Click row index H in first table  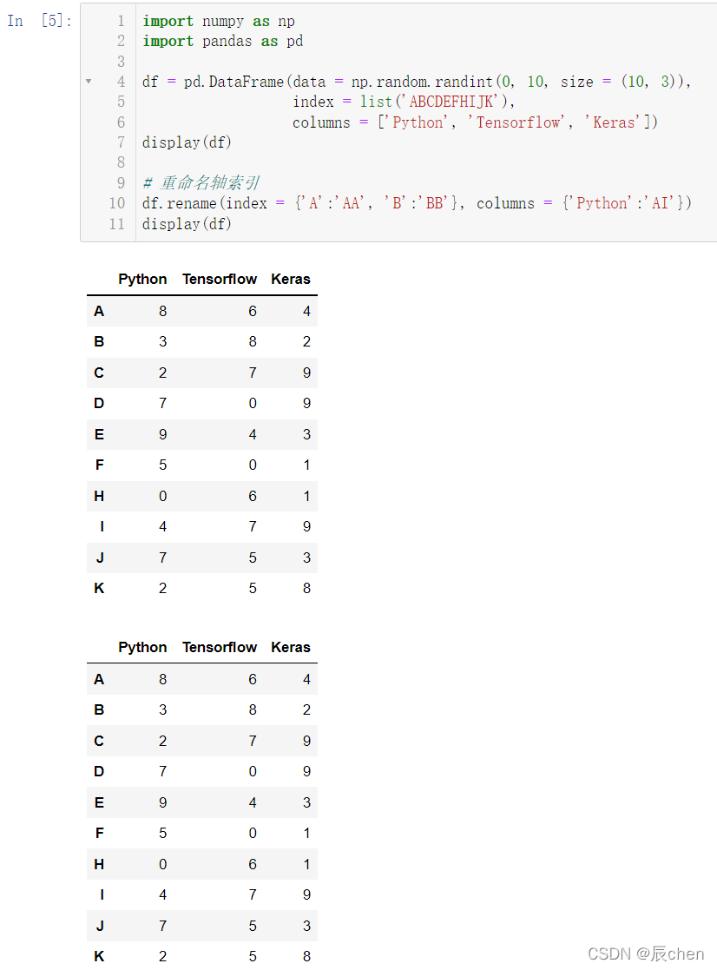tap(99, 496)
